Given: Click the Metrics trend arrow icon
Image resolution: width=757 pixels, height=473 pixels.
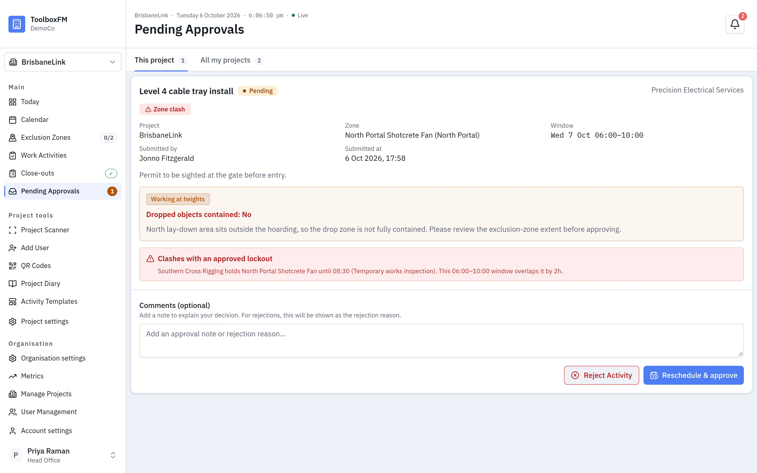Looking at the screenshot, I should [x=13, y=376].
